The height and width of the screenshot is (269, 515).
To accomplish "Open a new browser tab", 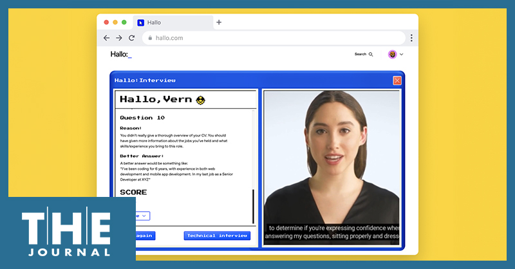I will click(219, 23).
